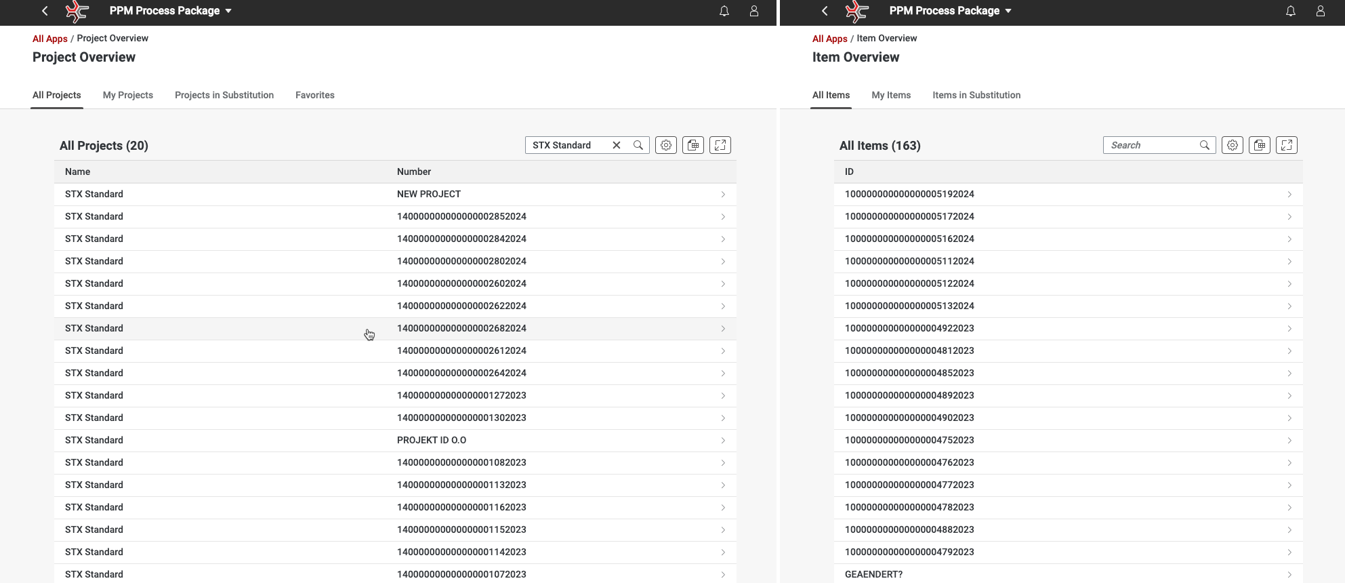Clear the STX Standard search text
Viewport: 1345px width, 583px height.
617,145
